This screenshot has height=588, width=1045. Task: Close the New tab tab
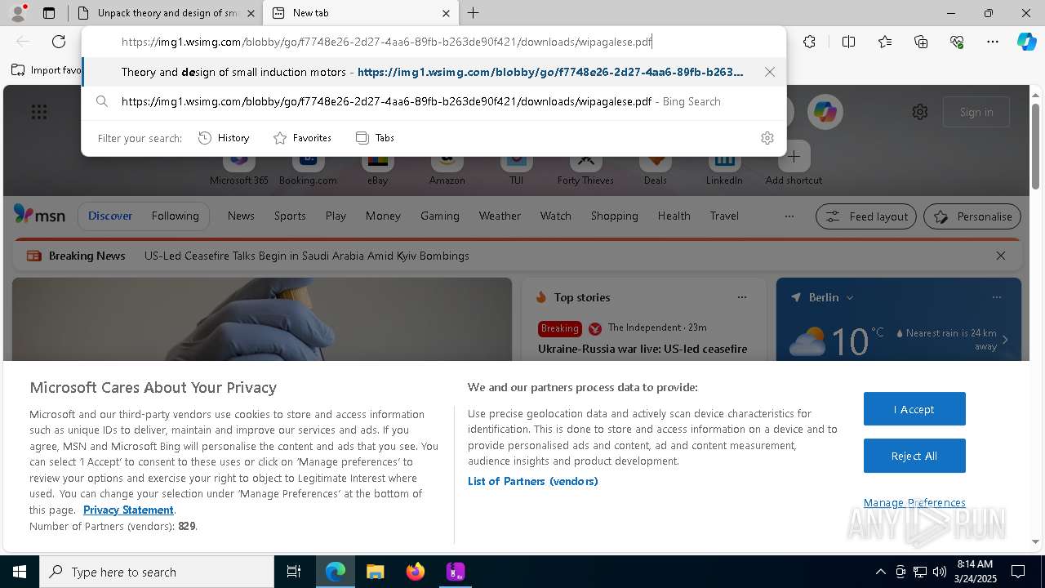click(x=446, y=13)
